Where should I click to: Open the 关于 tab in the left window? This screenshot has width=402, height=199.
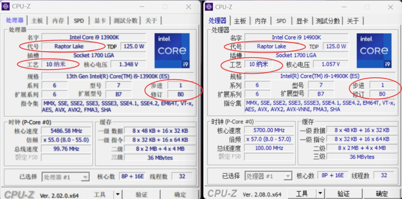pyautogui.click(x=151, y=21)
